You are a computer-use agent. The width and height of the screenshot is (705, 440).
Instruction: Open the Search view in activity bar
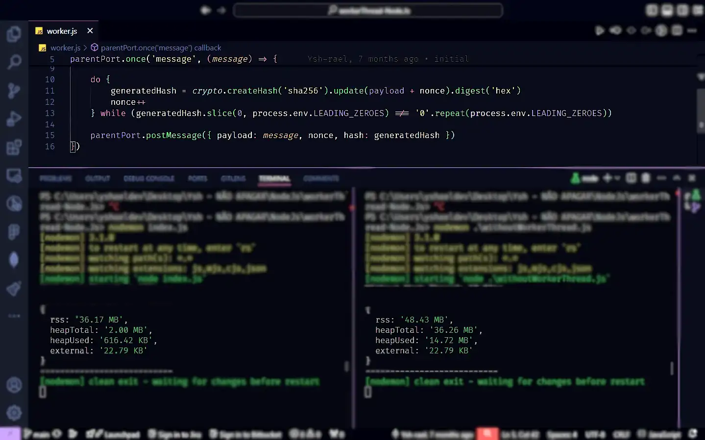point(14,62)
